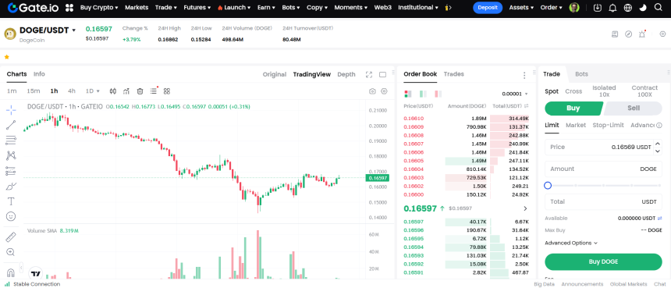
Task: Open price alert siren icon
Action: [x=642, y=34]
